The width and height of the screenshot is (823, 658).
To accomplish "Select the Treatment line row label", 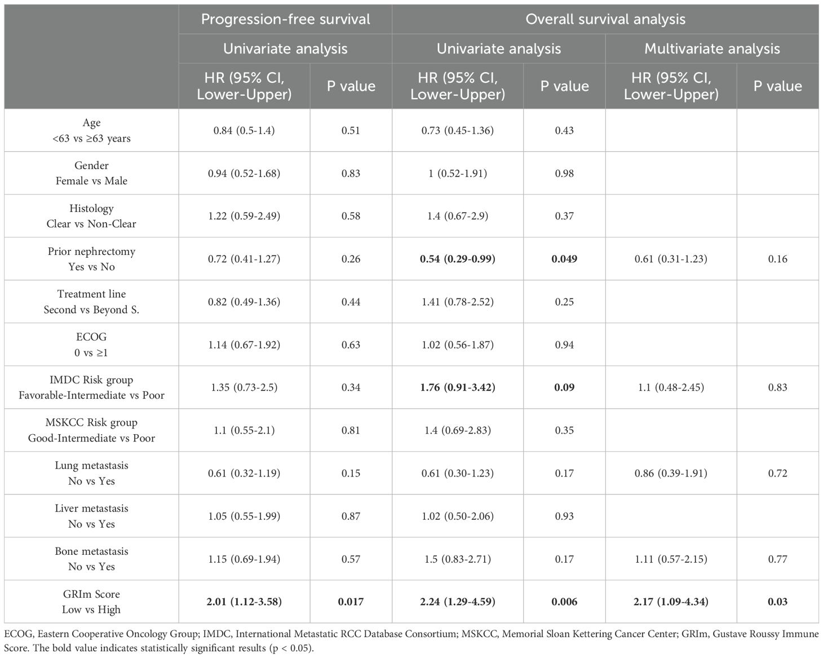I will pos(91,302).
